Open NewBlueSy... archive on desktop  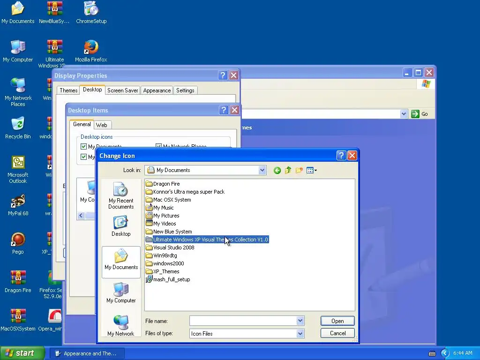[x=54, y=13]
